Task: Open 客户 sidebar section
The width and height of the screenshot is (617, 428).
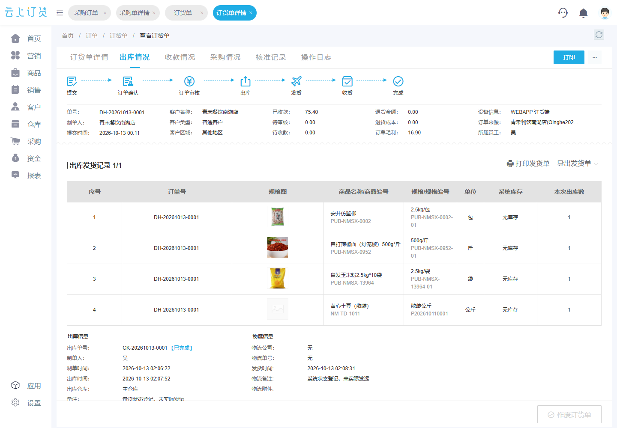Action: point(26,107)
